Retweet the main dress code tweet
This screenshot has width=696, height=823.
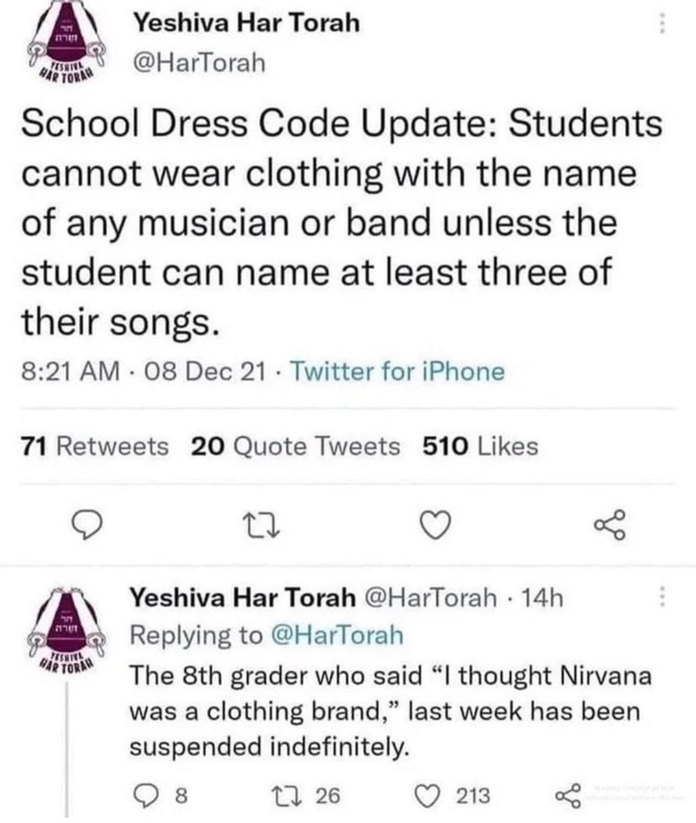tap(262, 525)
